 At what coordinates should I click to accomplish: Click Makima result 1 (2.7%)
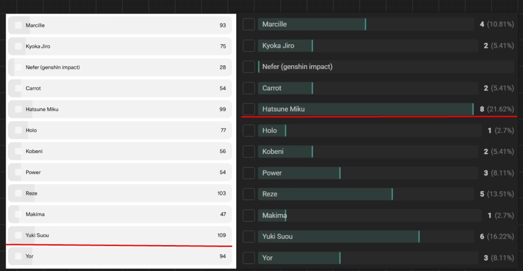click(x=501, y=215)
